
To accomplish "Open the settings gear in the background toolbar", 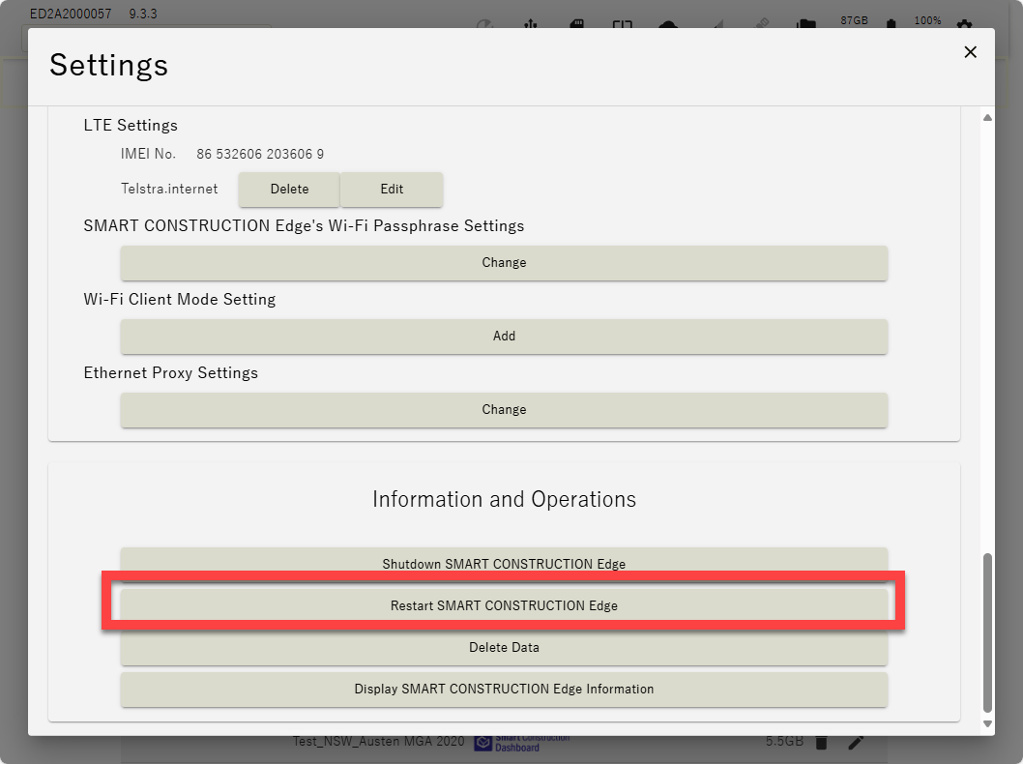I will click(x=964, y=24).
